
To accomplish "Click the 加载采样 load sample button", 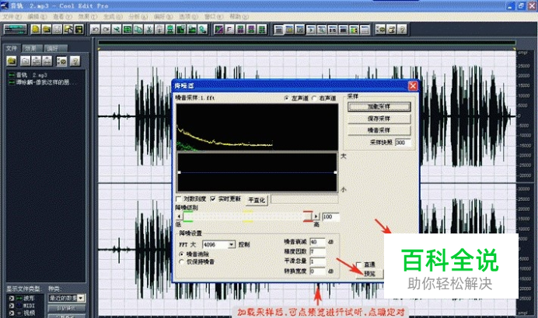I will [x=379, y=107].
